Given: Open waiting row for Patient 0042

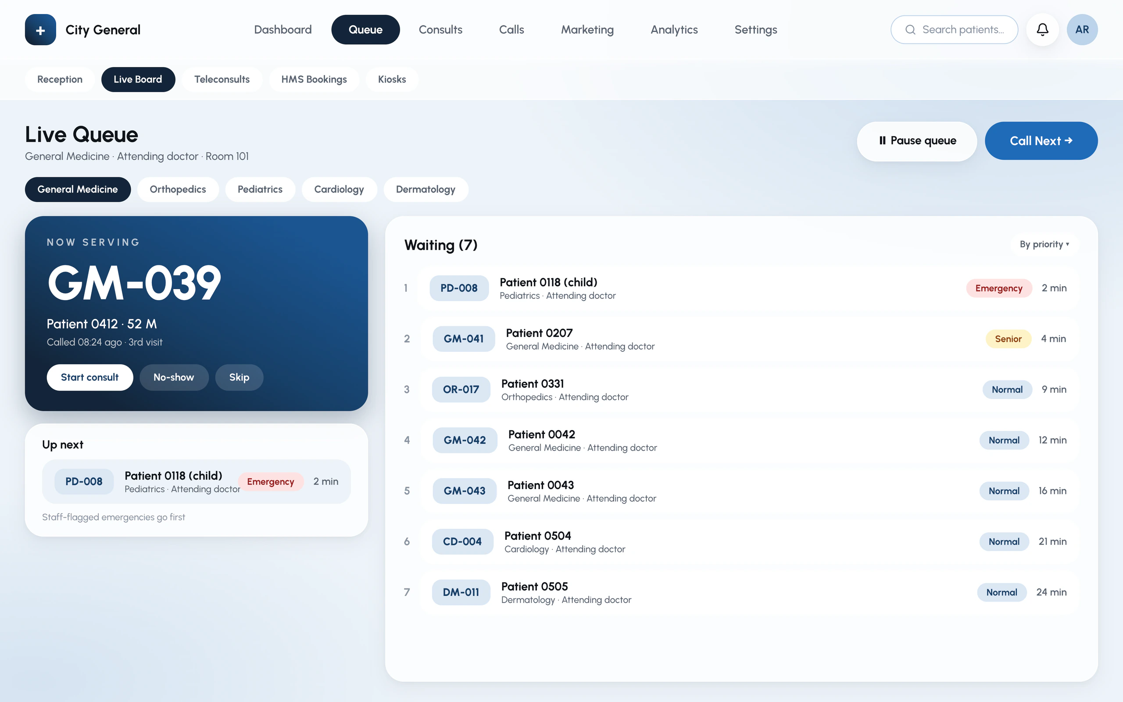Looking at the screenshot, I should pos(749,440).
